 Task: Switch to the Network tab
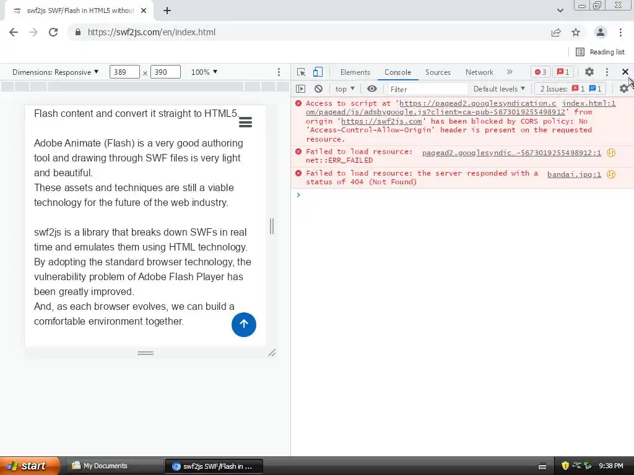[x=479, y=72]
